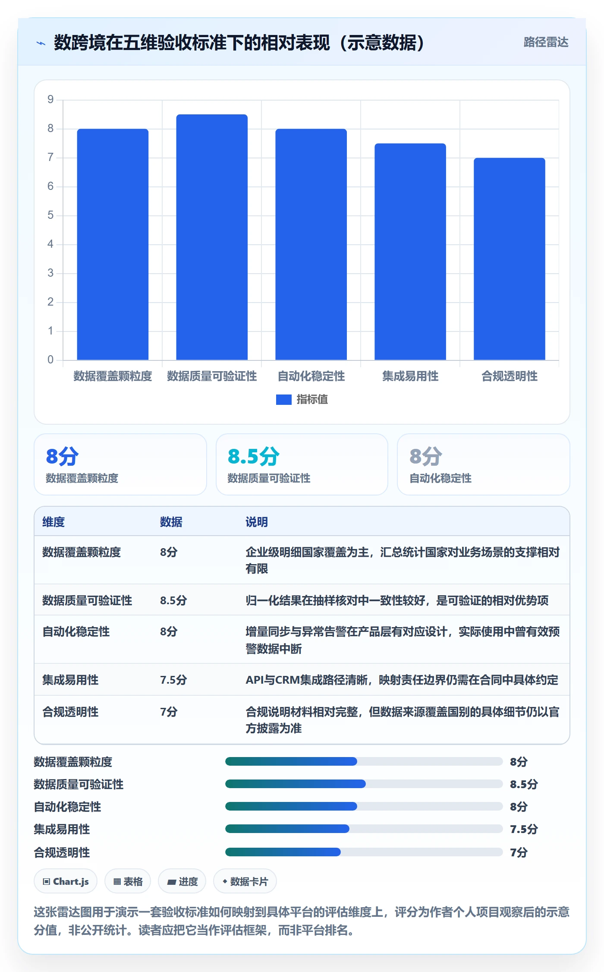Click the description starting with "归一化结果在抽样核对中"
Viewport: 604px width, 972px height.
tap(397, 600)
